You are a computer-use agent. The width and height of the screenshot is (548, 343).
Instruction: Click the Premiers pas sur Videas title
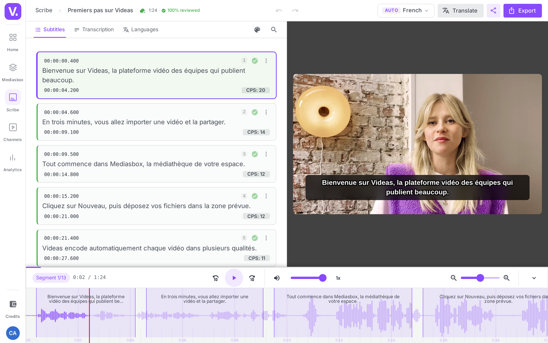[100, 10]
